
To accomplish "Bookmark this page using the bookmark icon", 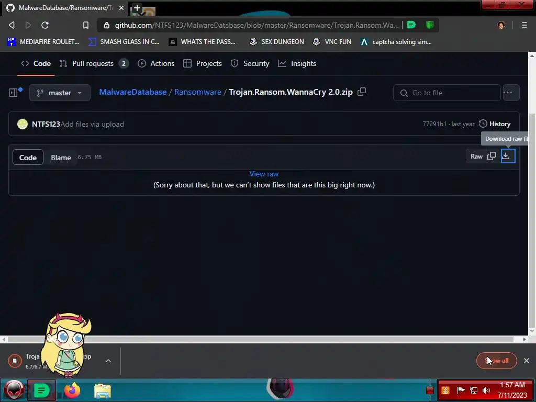I will pyautogui.click(x=86, y=25).
